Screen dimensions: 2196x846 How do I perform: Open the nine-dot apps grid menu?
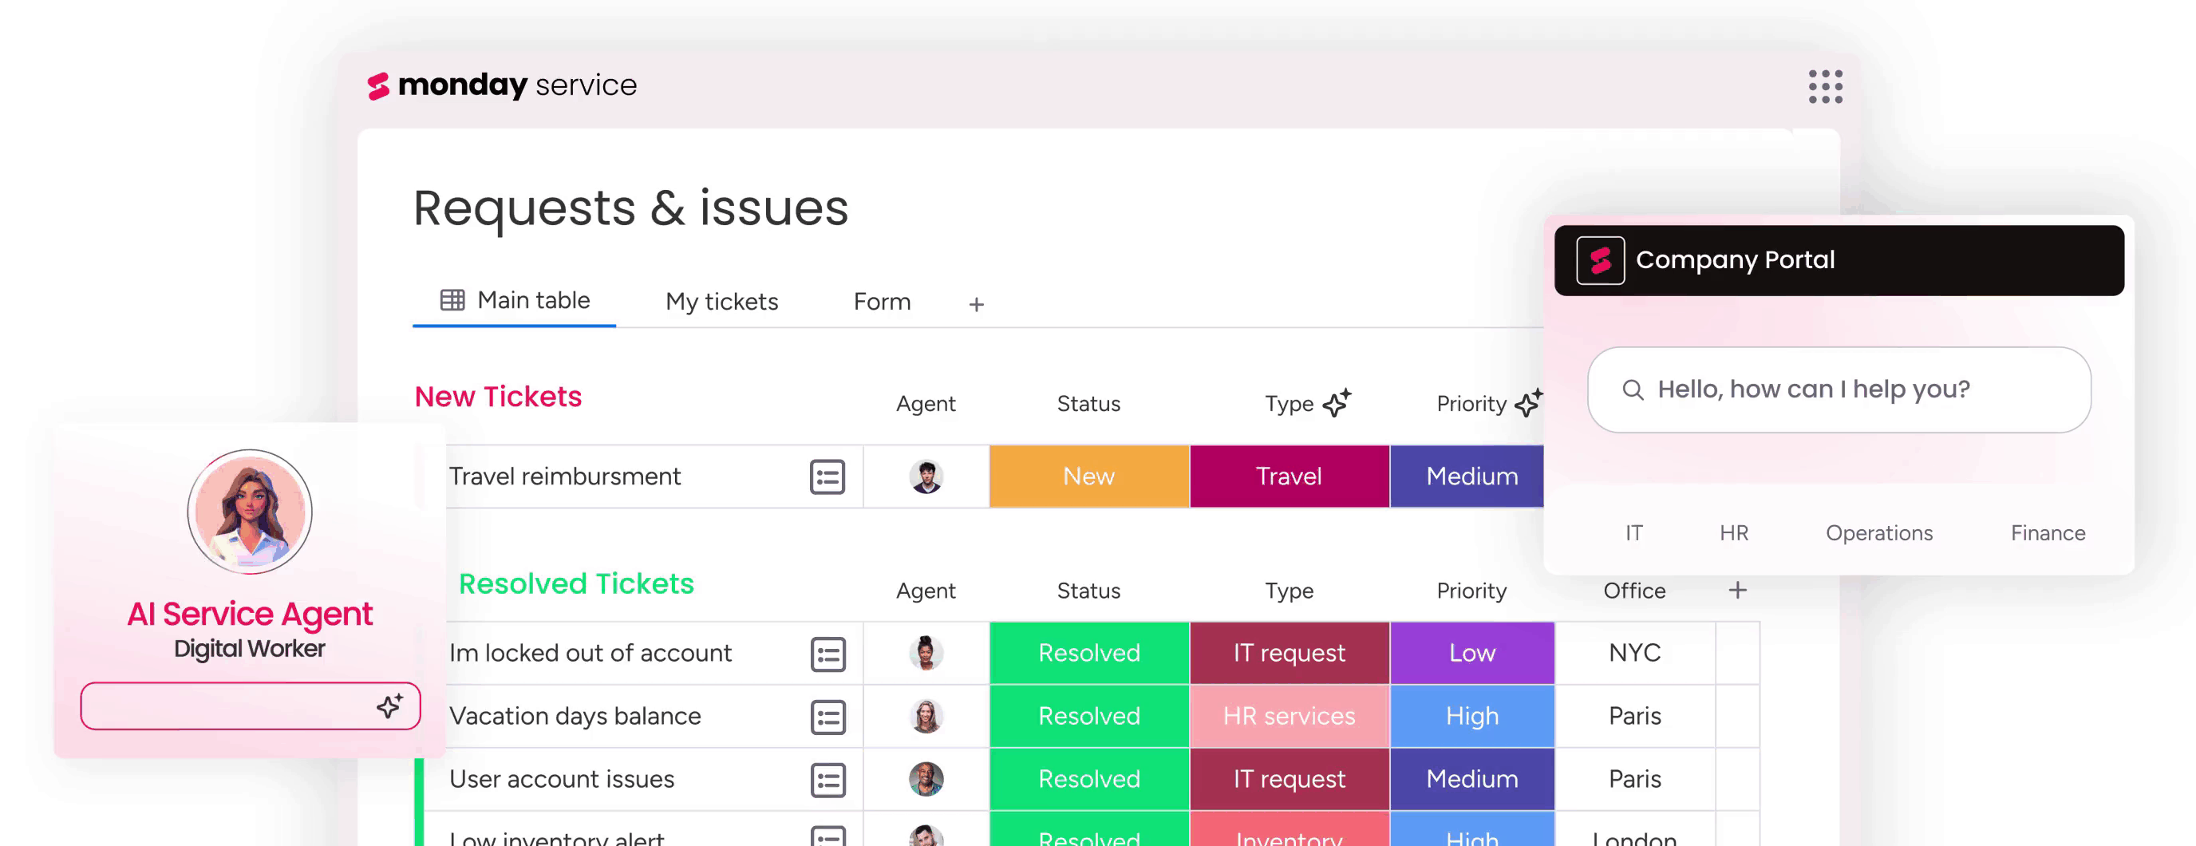(1825, 86)
